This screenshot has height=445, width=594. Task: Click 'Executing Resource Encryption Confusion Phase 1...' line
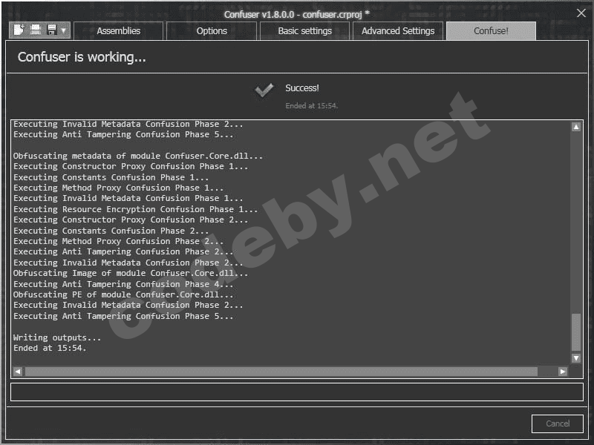[135, 209]
